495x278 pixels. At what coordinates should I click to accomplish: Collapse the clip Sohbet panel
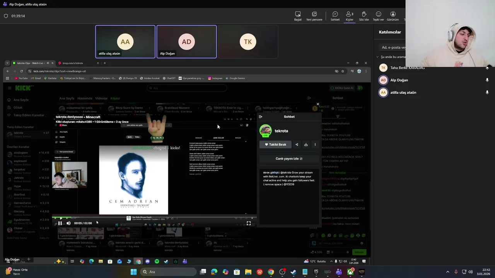click(x=261, y=117)
